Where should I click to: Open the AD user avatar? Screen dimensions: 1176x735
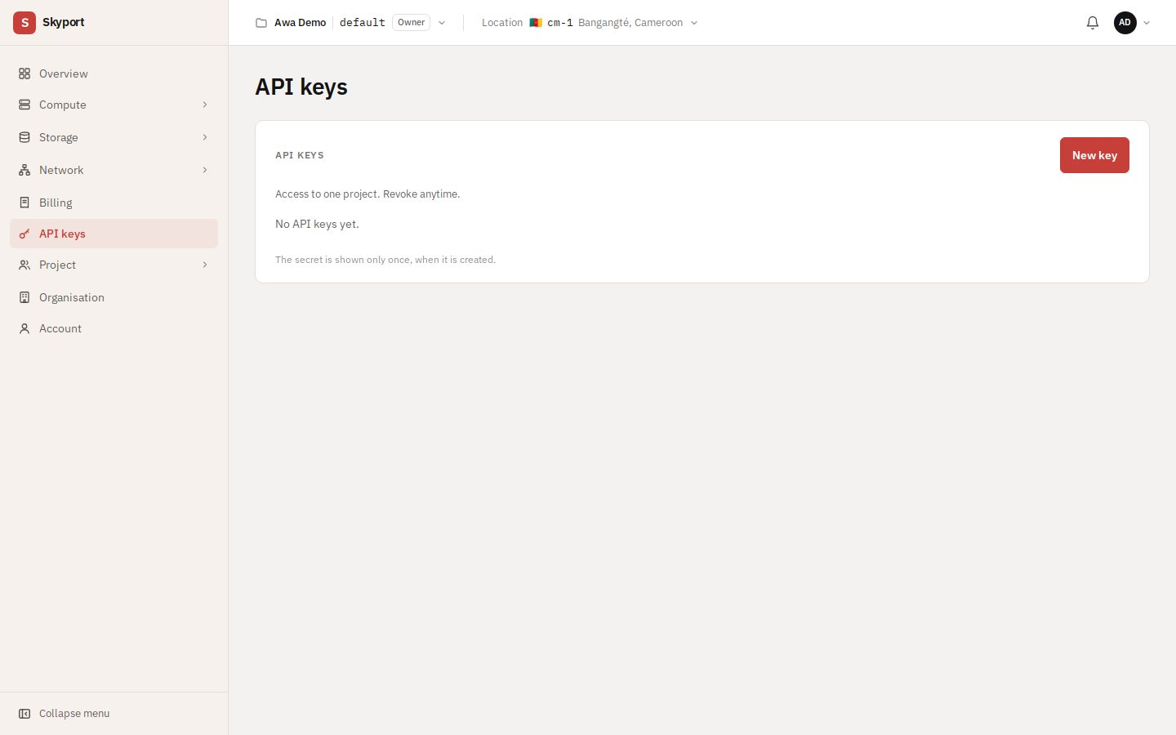(x=1125, y=23)
